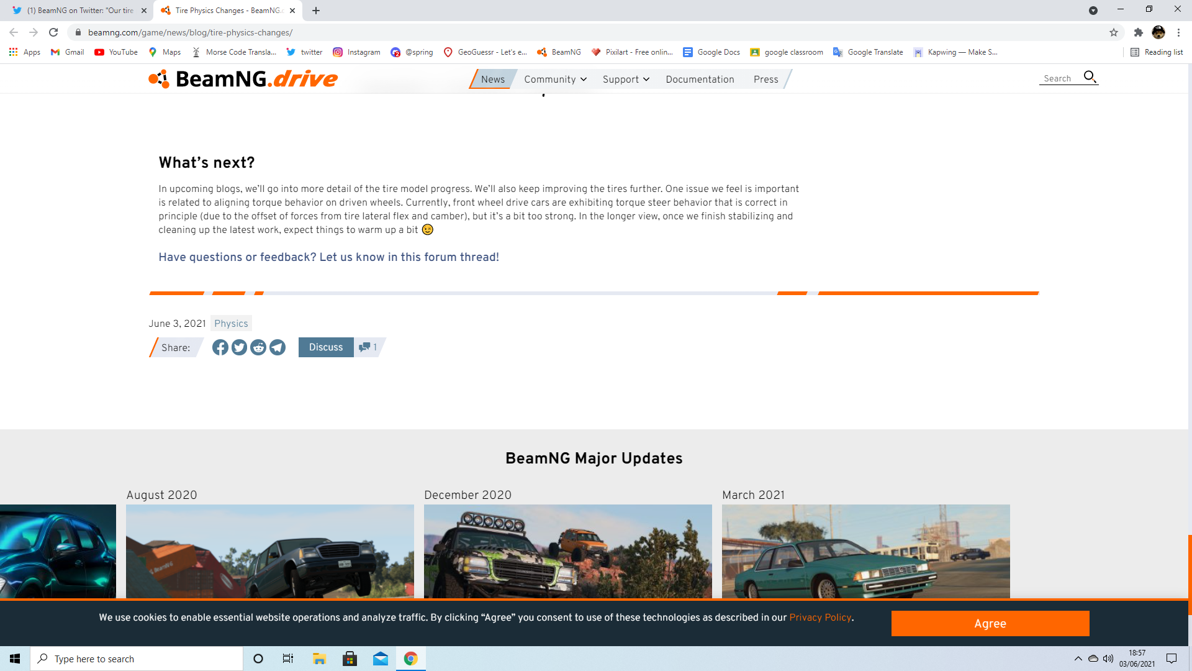1192x671 pixels.
Task: Open GeoGuessr bookmark
Action: coord(485,52)
